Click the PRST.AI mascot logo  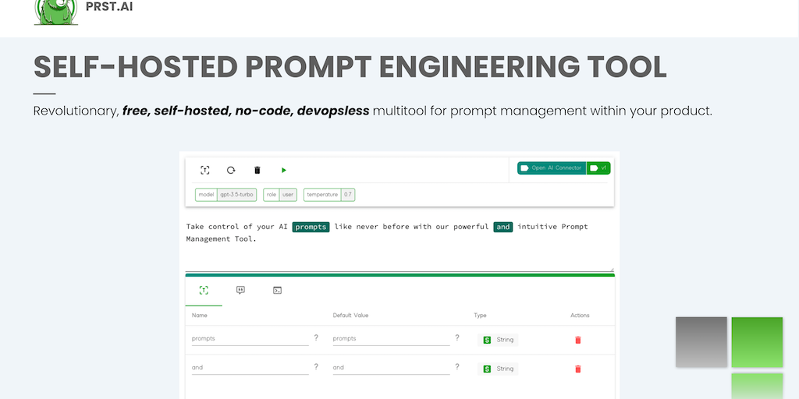[x=56, y=12]
